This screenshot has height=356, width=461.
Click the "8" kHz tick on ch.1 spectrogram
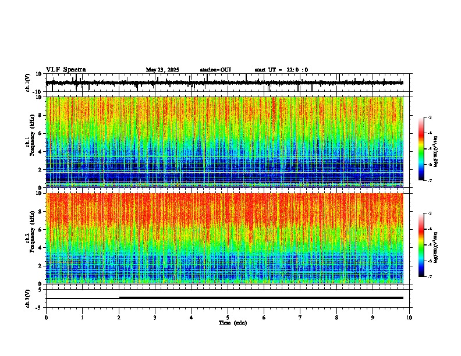tap(40, 115)
